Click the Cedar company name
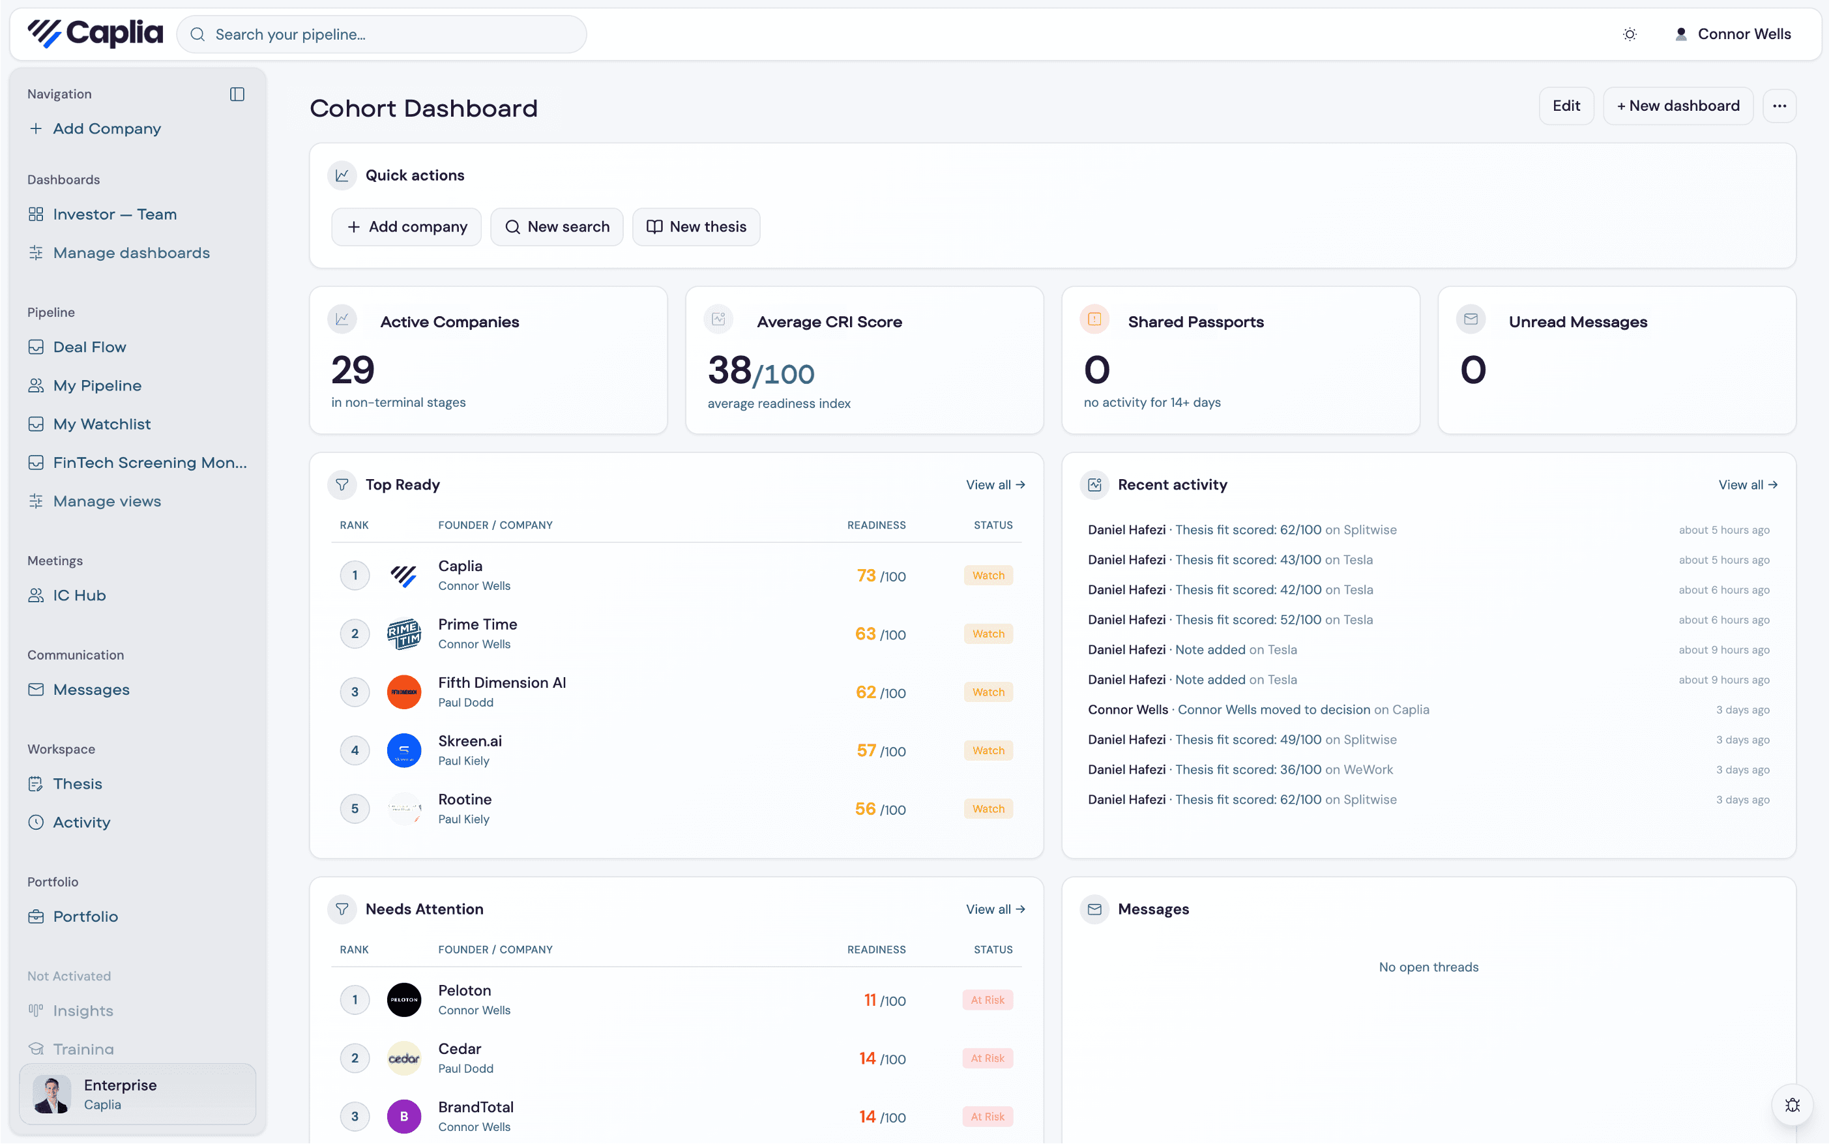Viewport: 1831px width, 1144px height. point(460,1049)
